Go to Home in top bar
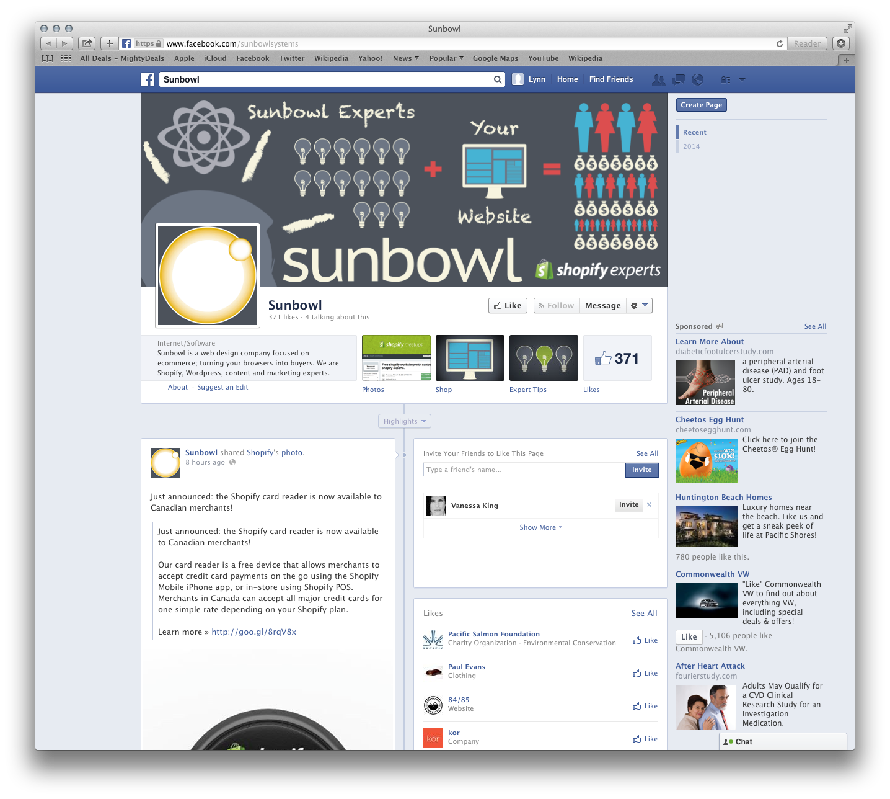 tap(567, 79)
